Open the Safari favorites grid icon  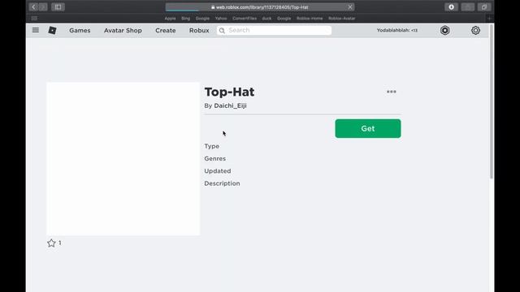tap(34, 18)
